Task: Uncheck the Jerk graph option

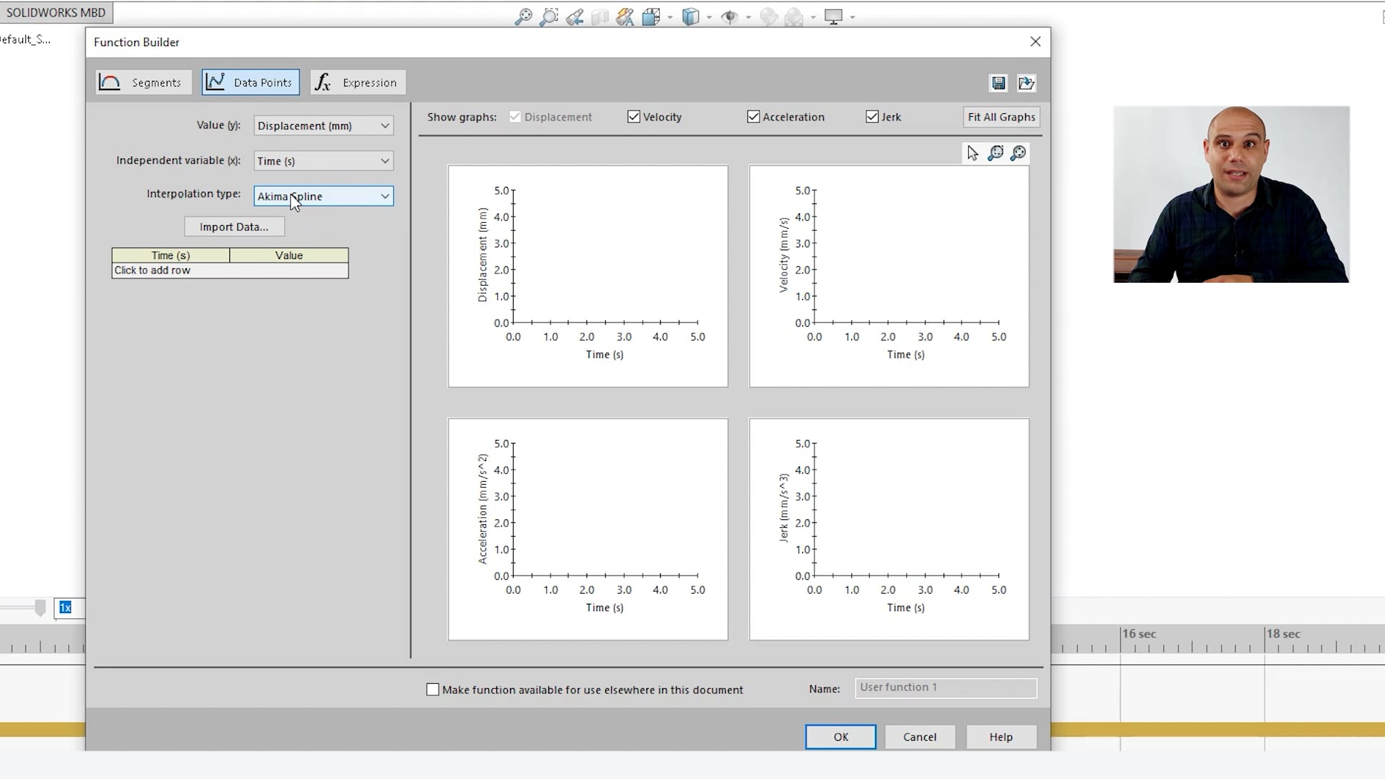Action: (x=872, y=116)
